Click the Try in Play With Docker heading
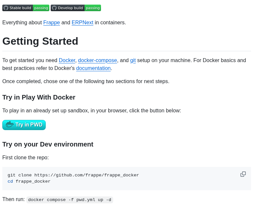253x205 pixels. tap(39, 97)
